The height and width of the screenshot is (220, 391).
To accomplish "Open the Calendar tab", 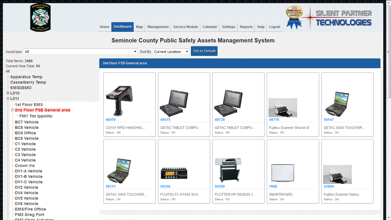I will pyautogui.click(x=210, y=27).
